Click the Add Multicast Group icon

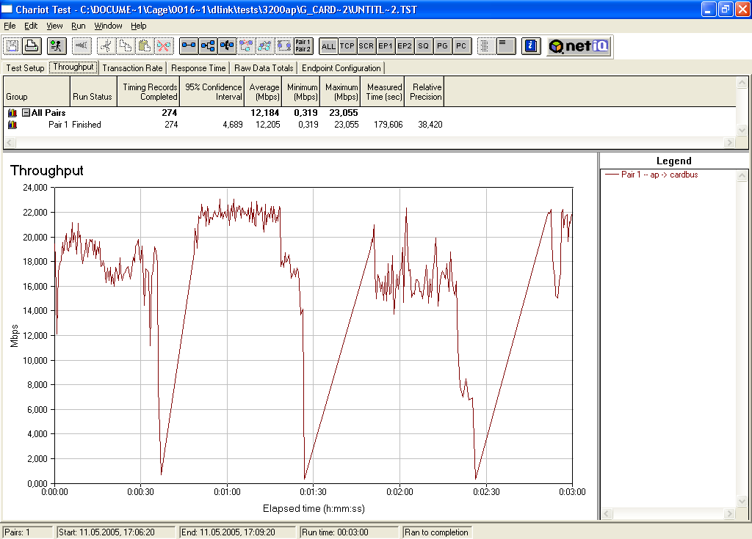coord(227,46)
